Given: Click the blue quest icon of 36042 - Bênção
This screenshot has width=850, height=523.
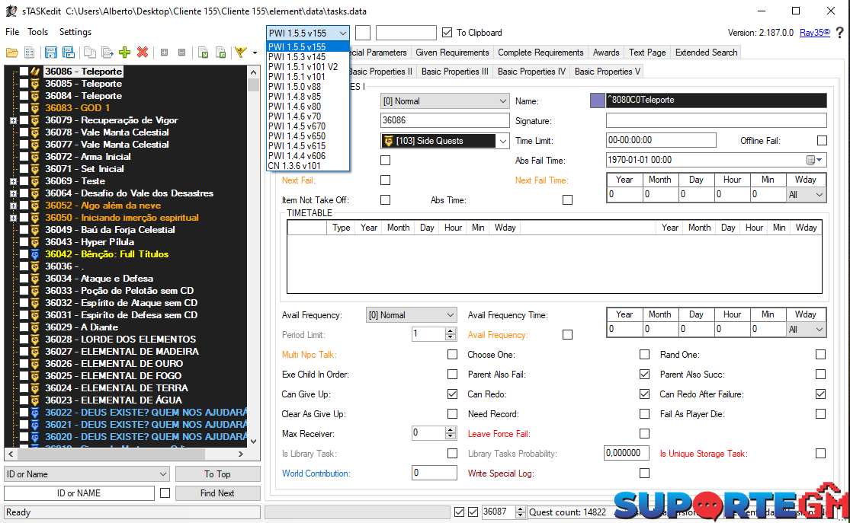Looking at the screenshot, I should [35, 254].
